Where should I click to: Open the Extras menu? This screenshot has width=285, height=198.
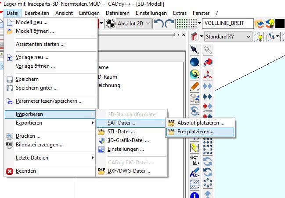pyautogui.click(x=180, y=13)
